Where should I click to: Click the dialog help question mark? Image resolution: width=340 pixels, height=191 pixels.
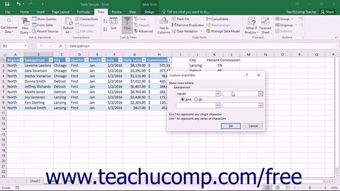coord(246,75)
